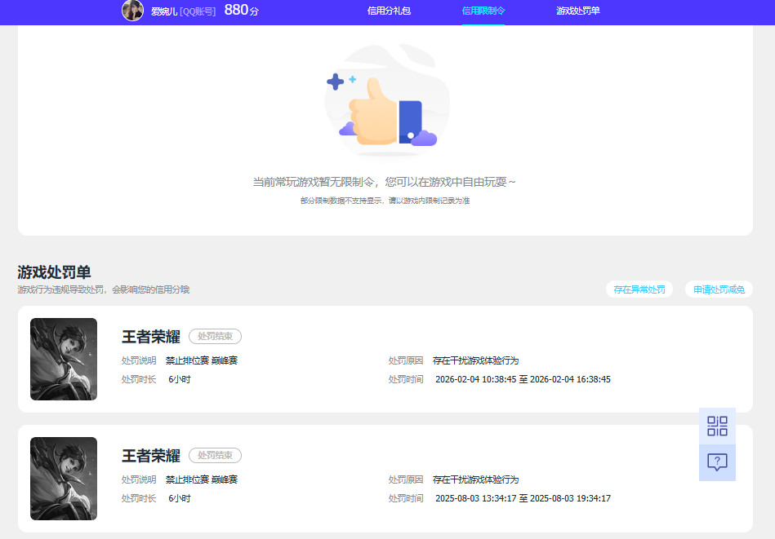Click 禁止排位赛 巅峰赛 in 2025-08-03 card
The width and height of the screenshot is (775, 539).
tap(202, 479)
